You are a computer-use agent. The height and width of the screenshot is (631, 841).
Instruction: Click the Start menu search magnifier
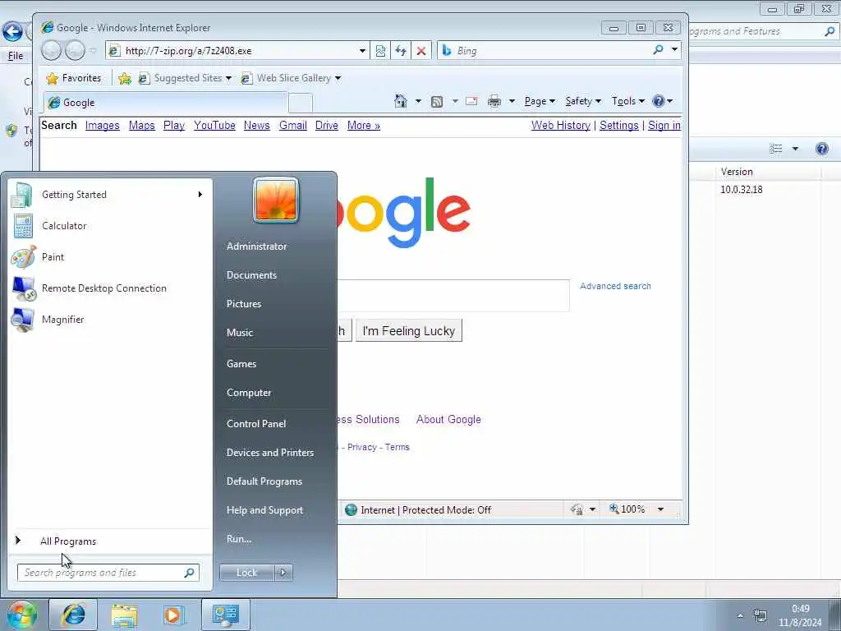click(x=189, y=573)
